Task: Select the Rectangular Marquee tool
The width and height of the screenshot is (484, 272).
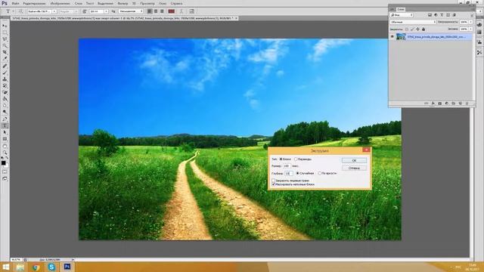Action: [5, 32]
